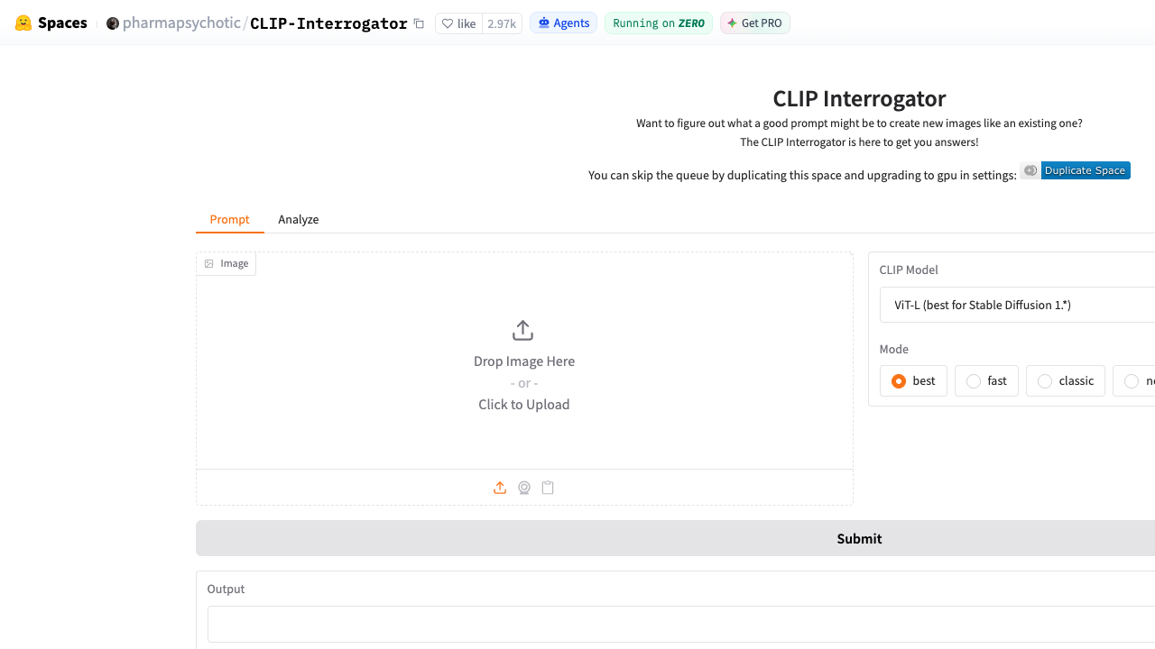Image resolution: width=1155 pixels, height=649 pixels.
Task: Open the Agents button
Action: [x=563, y=23]
